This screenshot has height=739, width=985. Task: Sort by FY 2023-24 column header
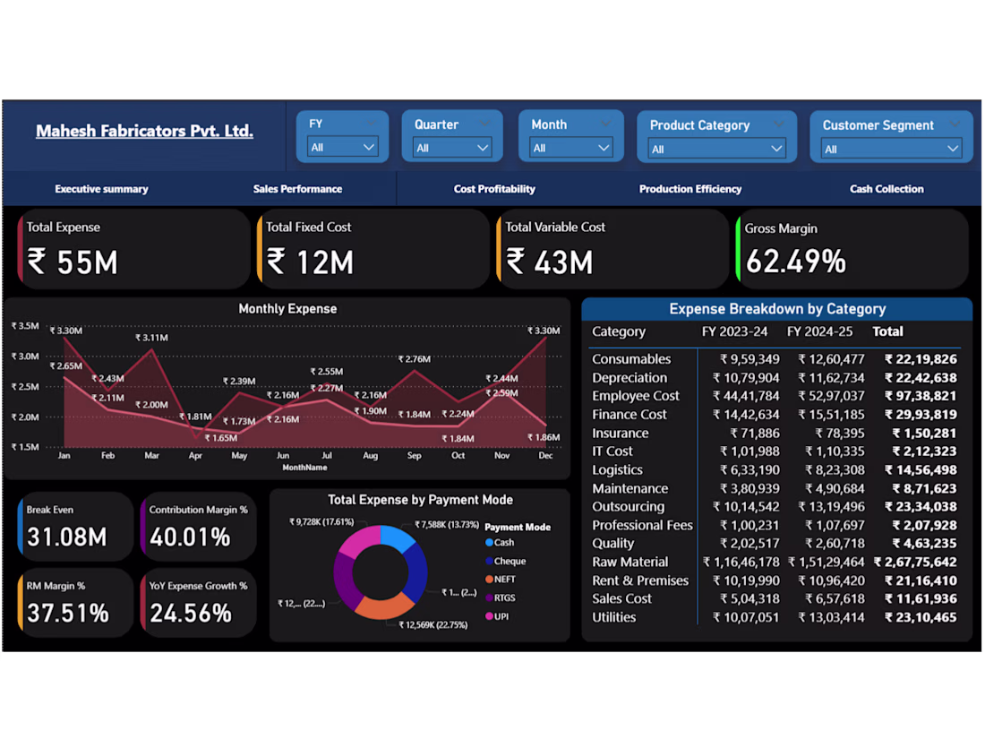pos(734,331)
